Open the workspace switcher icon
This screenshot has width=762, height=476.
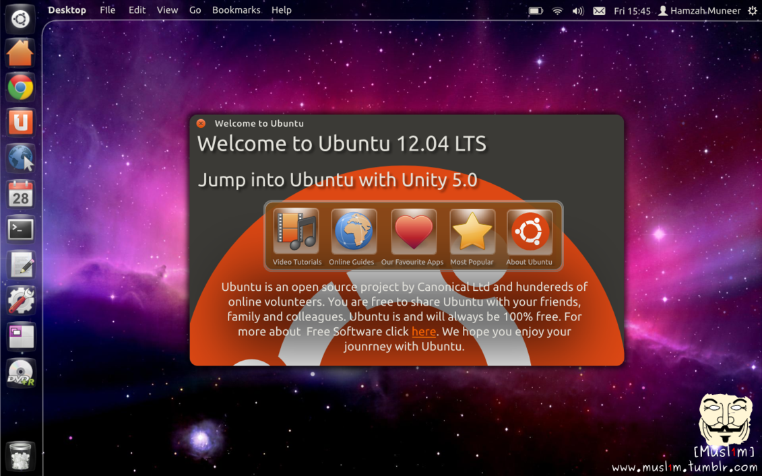coord(20,336)
